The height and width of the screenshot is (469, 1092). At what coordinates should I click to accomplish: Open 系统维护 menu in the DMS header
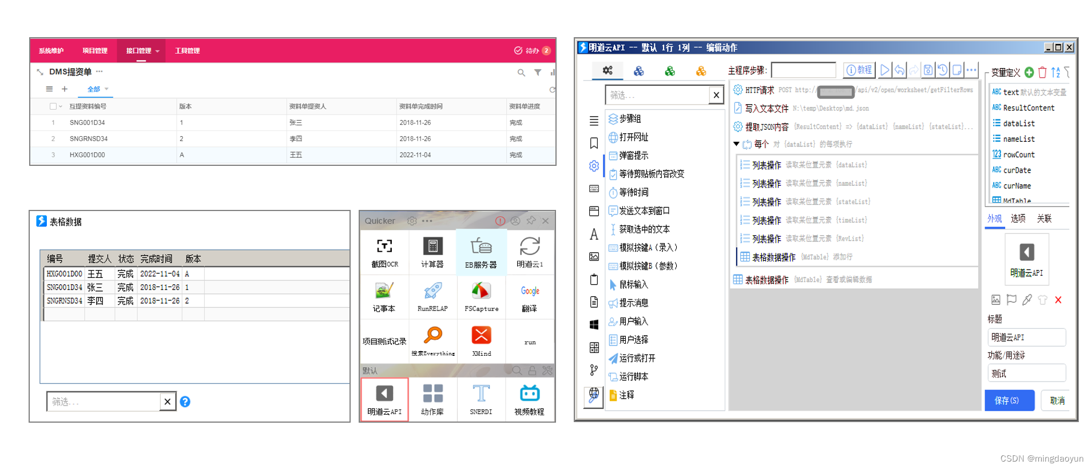click(x=51, y=51)
